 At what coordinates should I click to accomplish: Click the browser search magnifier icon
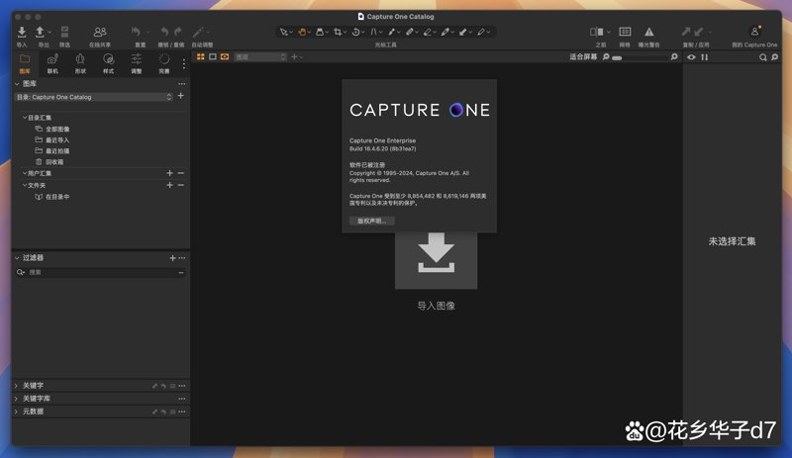click(762, 57)
